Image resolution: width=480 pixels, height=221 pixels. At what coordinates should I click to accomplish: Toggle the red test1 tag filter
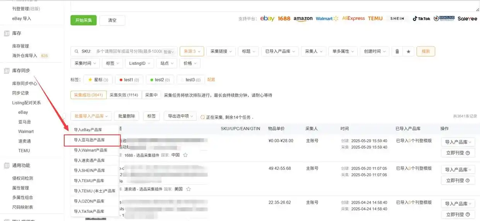pyautogui.click(x=129, y=80)
